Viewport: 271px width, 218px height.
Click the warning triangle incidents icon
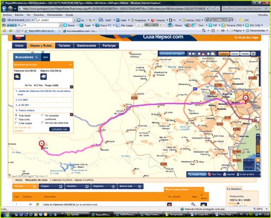coord(203,54)
